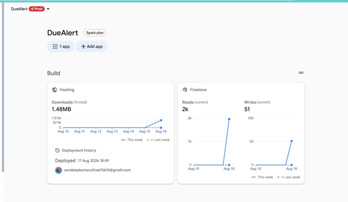Screen dimensions: 348x202
Task: Click Last week legend in Firestore card
Action: [x=288, y=177]
